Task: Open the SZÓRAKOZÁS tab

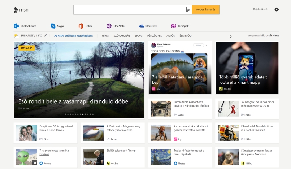Action: (x=122, y=36)
